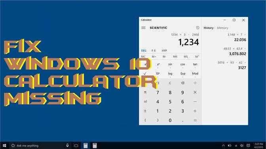
Task: Click the 10 to the x key
Action: 158,74
